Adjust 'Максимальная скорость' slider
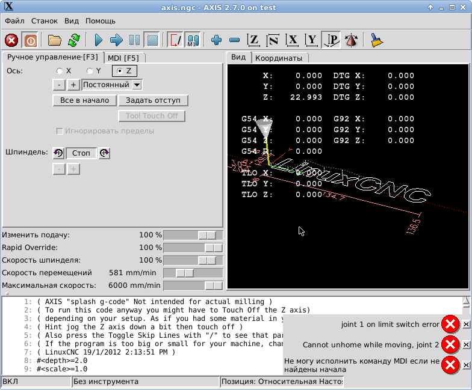472x390 pixels. (193, 286)
